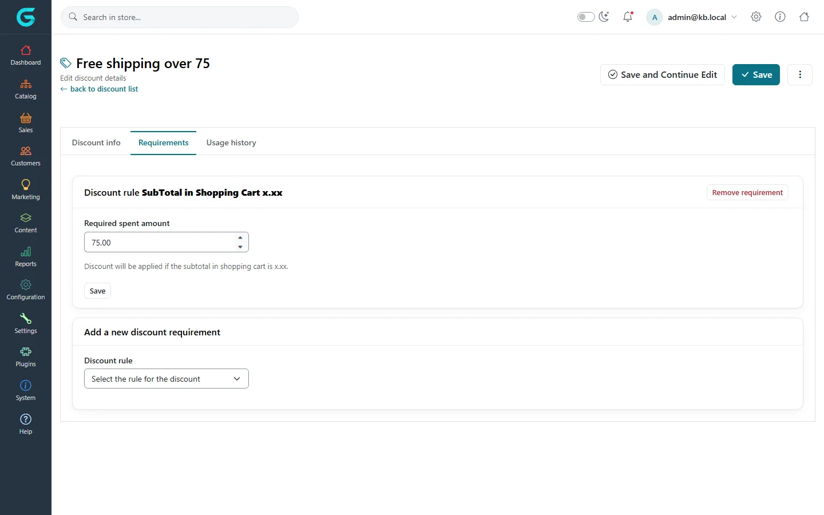Open the Configuration sidebar section

pos(26,290)
